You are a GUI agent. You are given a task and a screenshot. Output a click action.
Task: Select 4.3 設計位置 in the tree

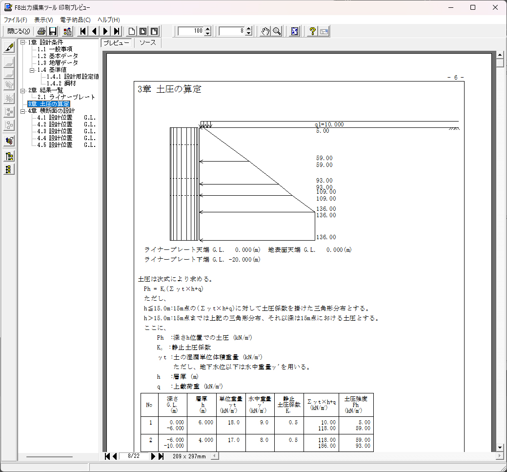66,131
